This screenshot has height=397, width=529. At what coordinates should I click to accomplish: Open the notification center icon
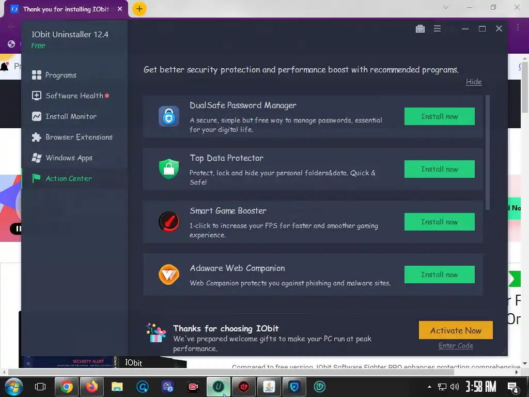(x=513, y=387)
